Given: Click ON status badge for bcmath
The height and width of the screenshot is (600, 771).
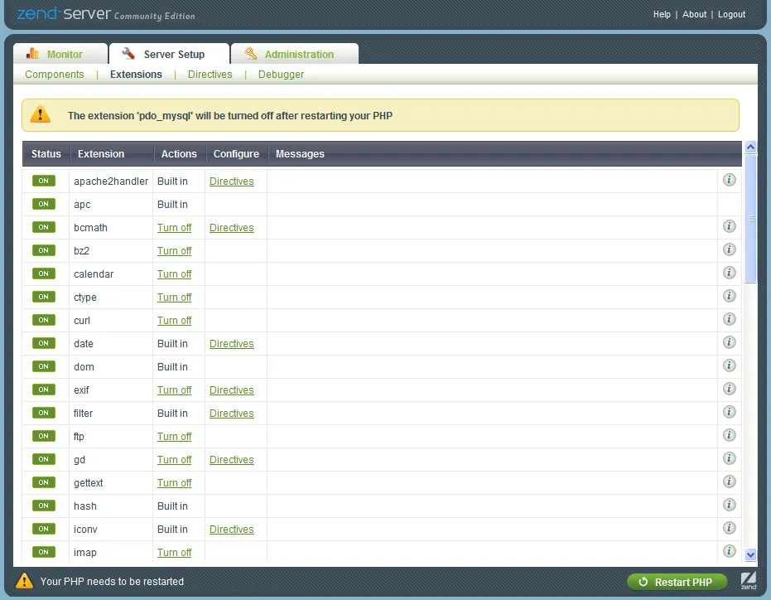Looking at the screenshot, I should tap(44, 227).
